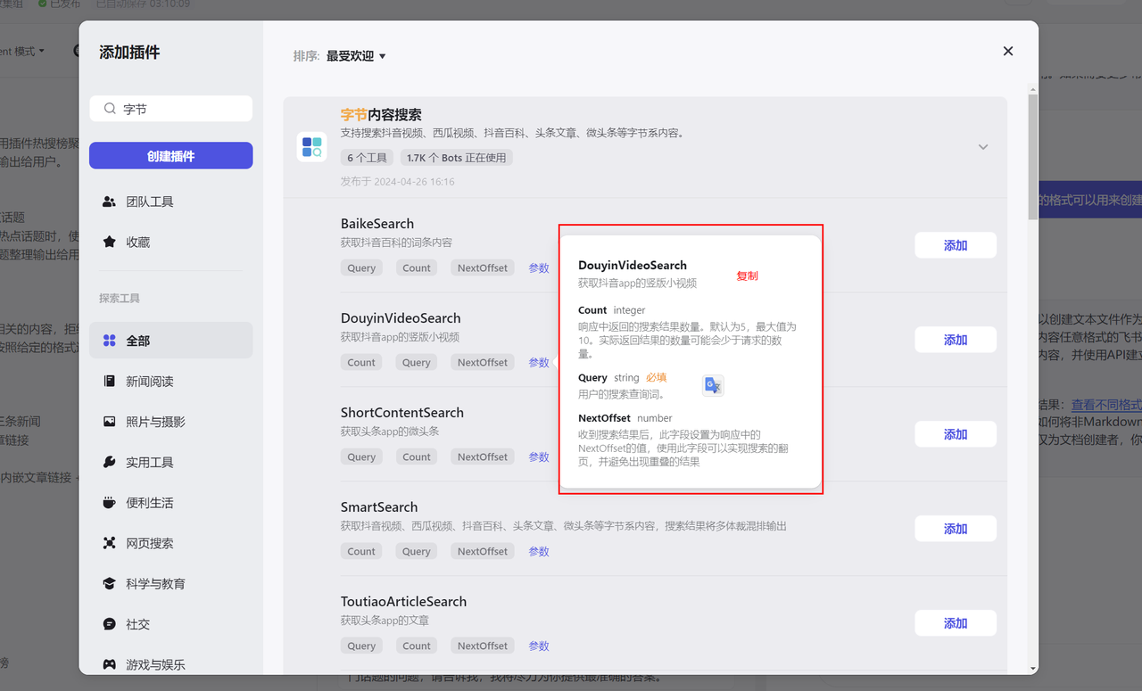
Task: Add the BaikeSearch tool
Action: click(956, 245)
